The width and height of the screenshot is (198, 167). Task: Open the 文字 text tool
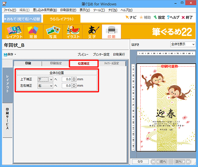point(92,32)
